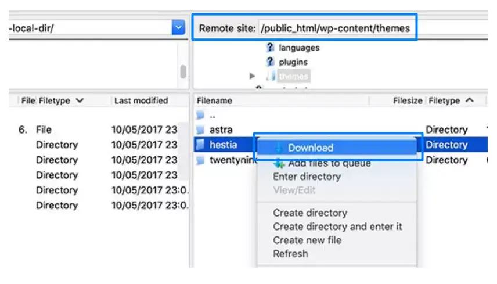Click question-mark icon beside languages
Screen dimensions: 497x284
270,48
